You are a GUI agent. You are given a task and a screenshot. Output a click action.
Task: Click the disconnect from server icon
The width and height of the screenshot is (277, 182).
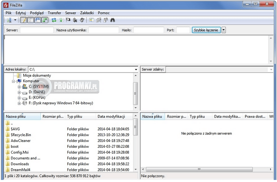[x=75, y=20]
